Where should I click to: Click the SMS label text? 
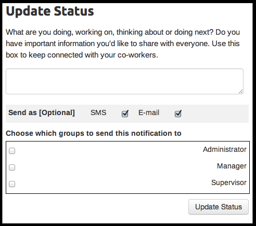click(x=98, y=112)
